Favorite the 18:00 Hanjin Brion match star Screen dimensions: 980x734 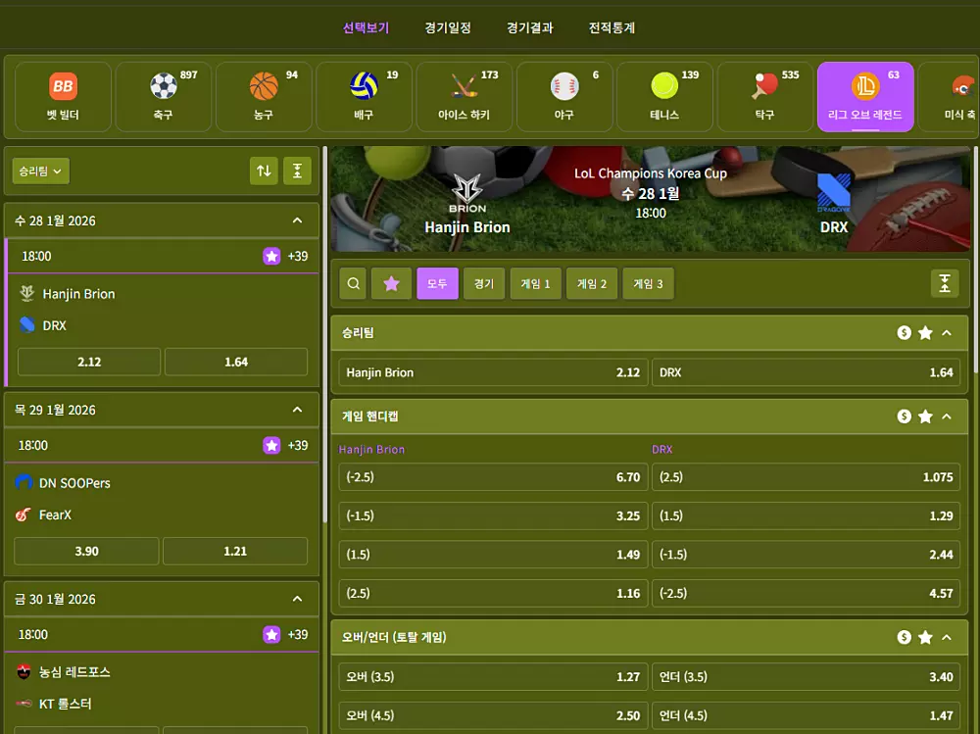tap(271, 257)
